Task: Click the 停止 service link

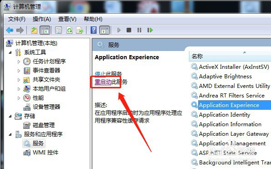Action: [100, 74]
